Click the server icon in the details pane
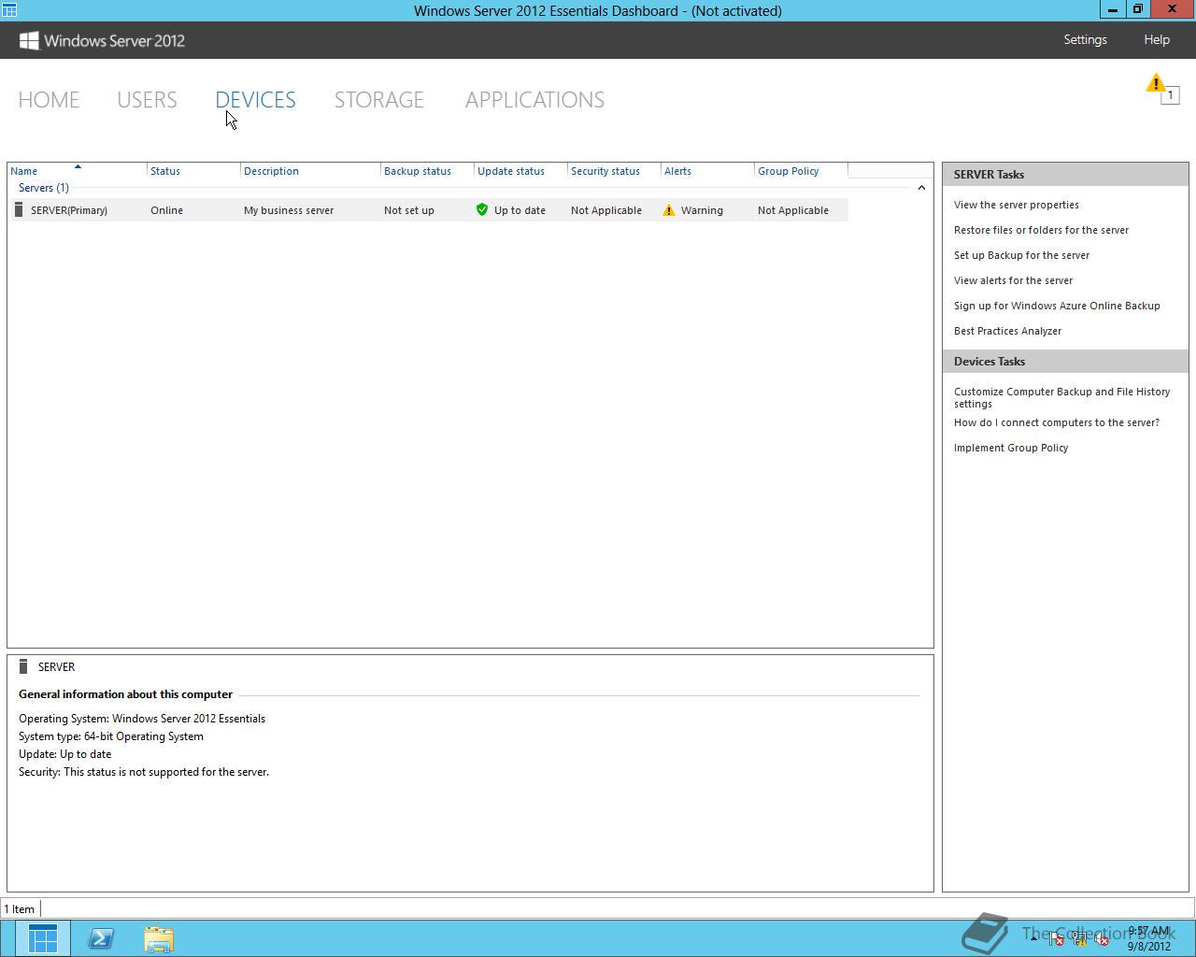Viewport: 1196px width, 957px height. 23,666
